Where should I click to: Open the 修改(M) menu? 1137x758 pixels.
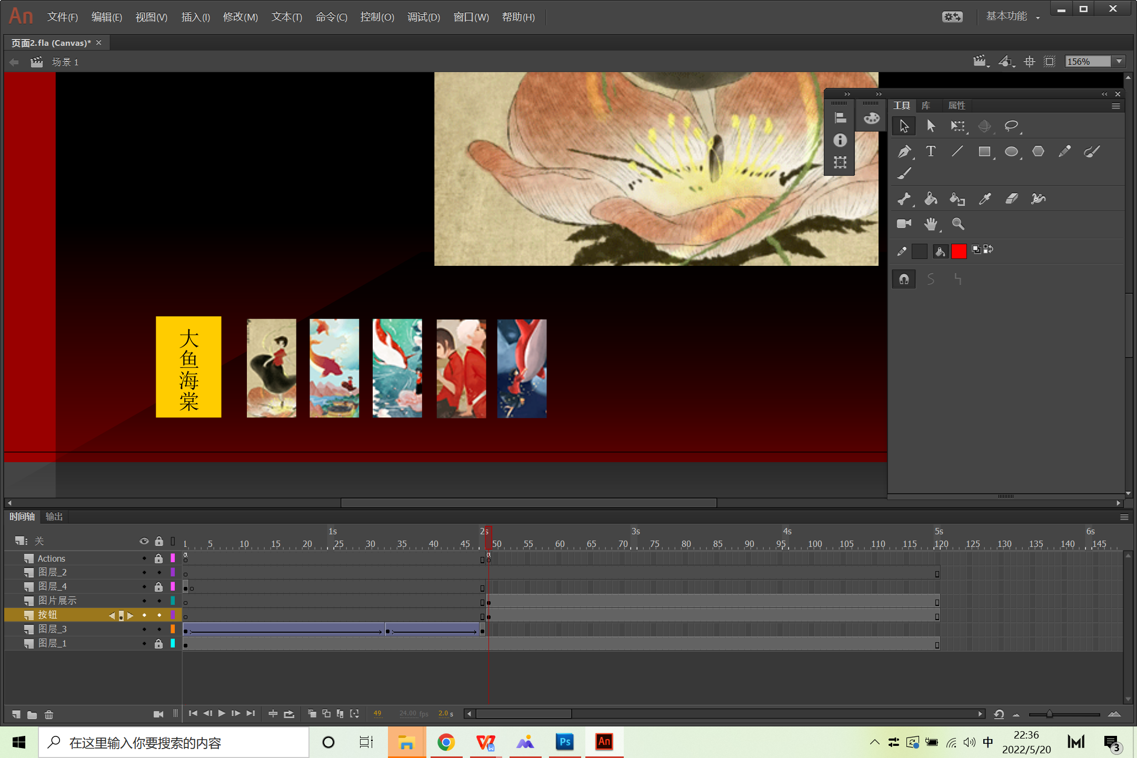click(x=240, y=17)
